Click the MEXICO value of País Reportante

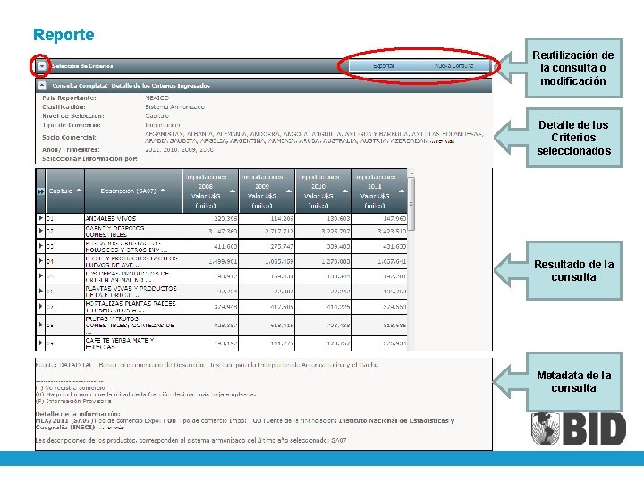tap(157, 97)
